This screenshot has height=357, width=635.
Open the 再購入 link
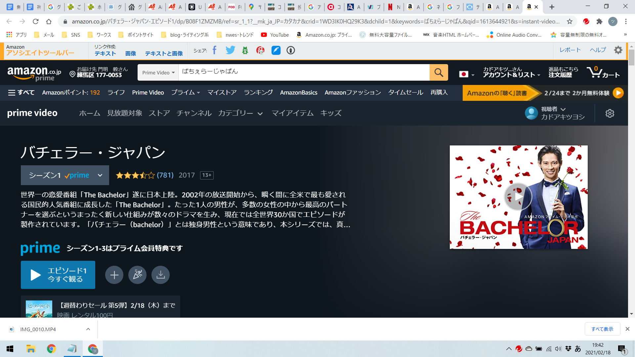(x=439, y=93)
